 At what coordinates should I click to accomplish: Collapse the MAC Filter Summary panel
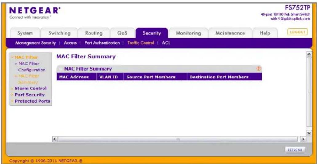point(60,69)
